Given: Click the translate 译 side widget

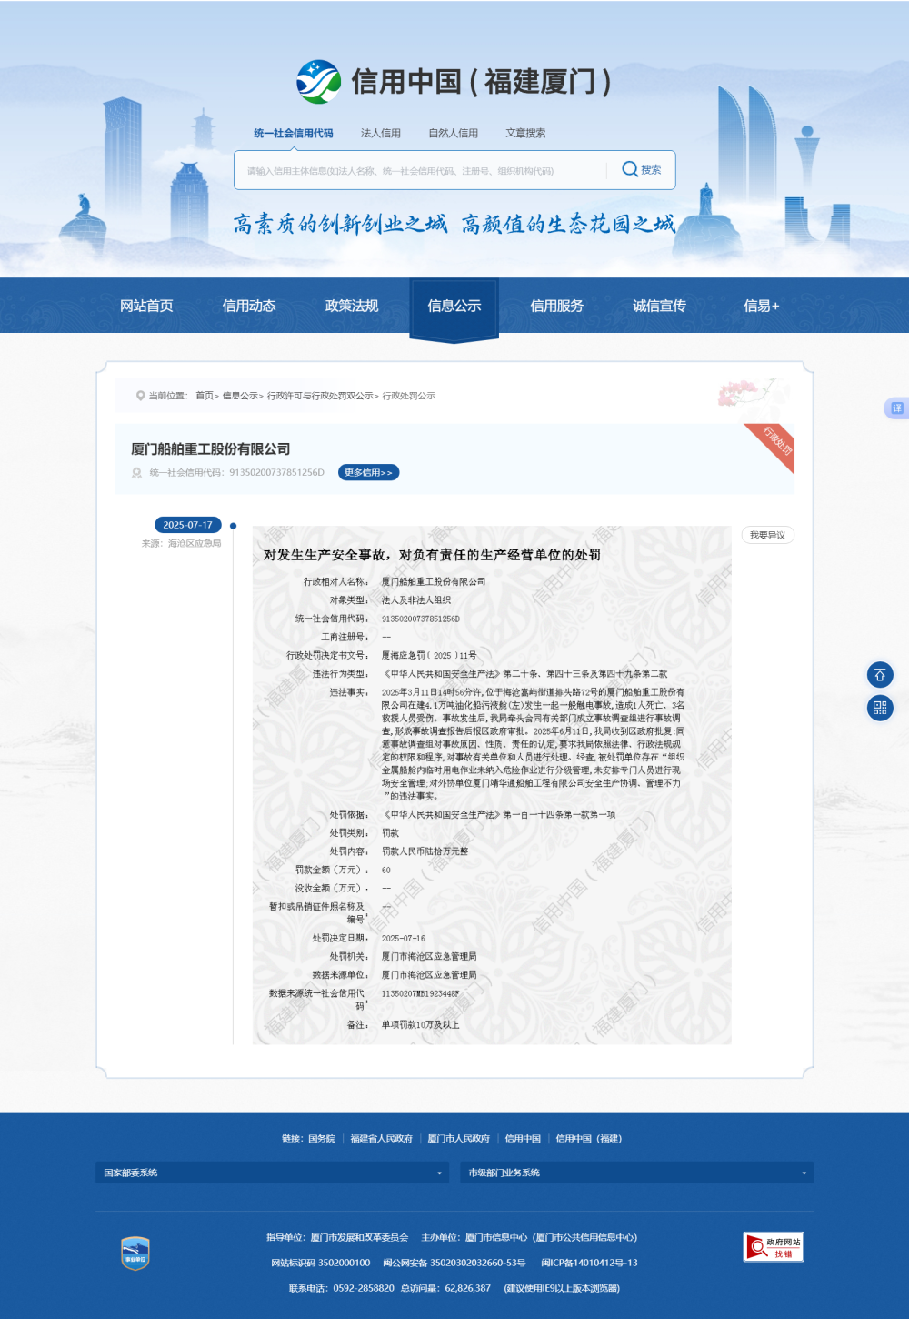Looking at the screenshot, I should click(x=897, y=408).
